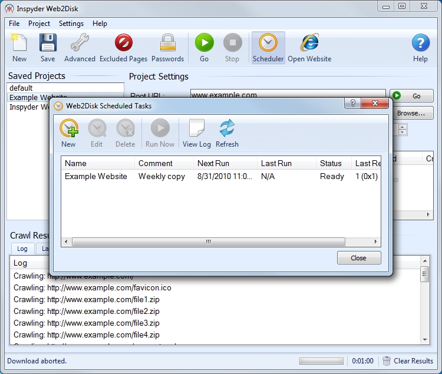Select the Inspyder saved project entry
Screen dimensions: 442x374
pos(28,107)
